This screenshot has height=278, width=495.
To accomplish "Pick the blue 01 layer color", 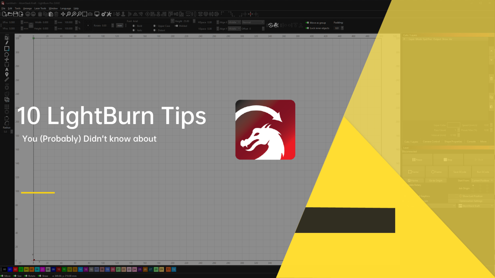I will [x=10, y=270].
